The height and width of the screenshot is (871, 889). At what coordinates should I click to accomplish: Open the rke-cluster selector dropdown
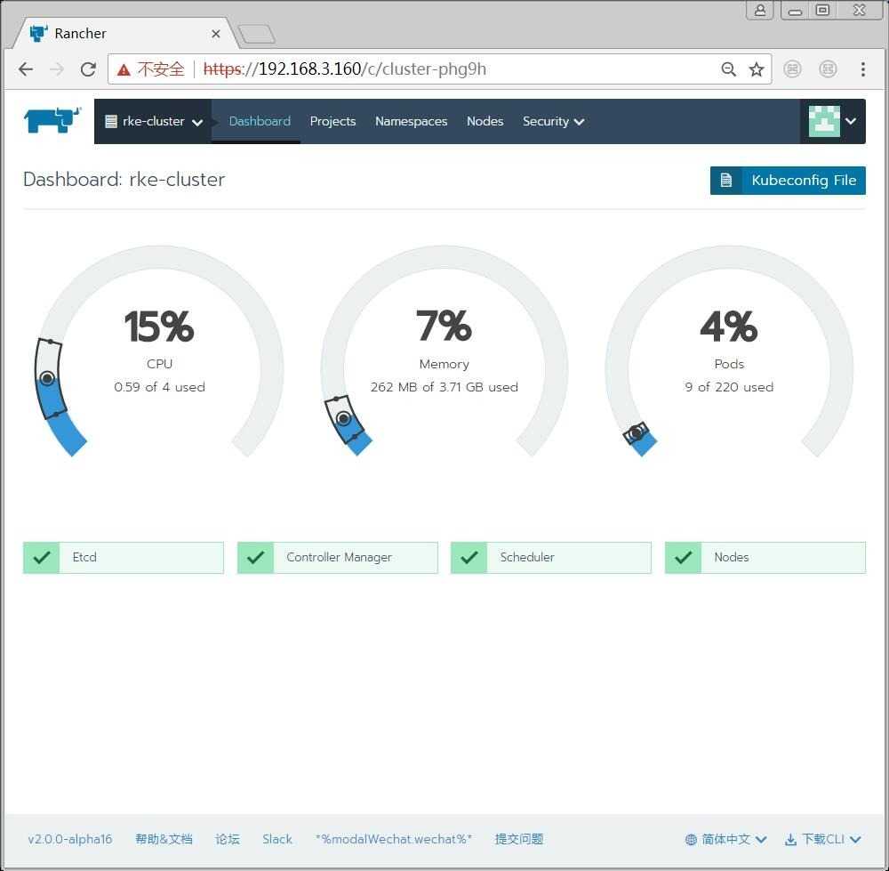pyautogui.click(x=154, y=121)
